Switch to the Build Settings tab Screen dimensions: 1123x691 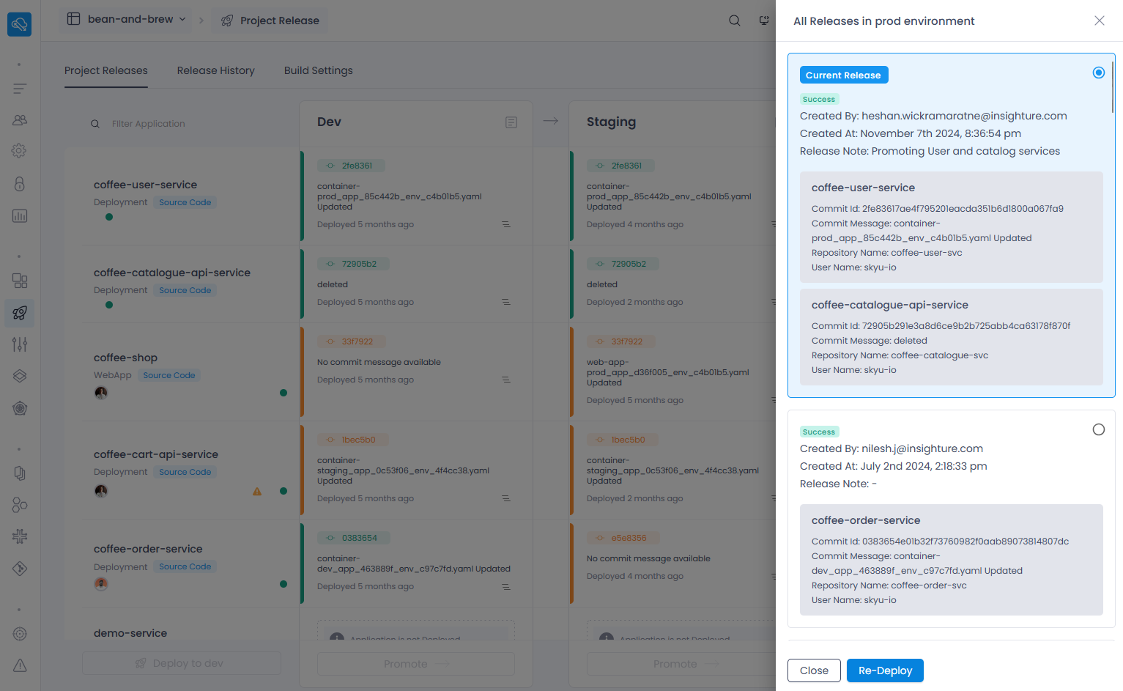[319, 70]
